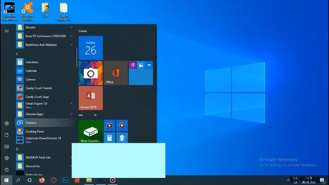Open the Movies & TV small tile
Image resolution: width=329 pixels, height=185 pixels.
click(x=109, y=125)
